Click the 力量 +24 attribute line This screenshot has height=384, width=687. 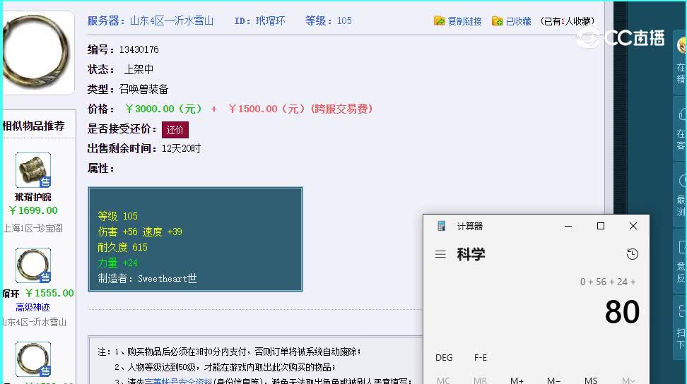click(x=117, y=263)
